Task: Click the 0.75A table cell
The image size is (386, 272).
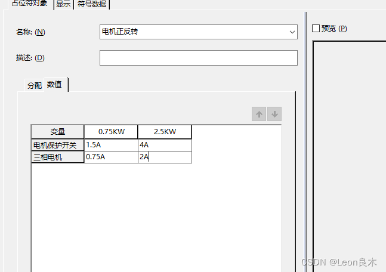Action: point(111,157)
